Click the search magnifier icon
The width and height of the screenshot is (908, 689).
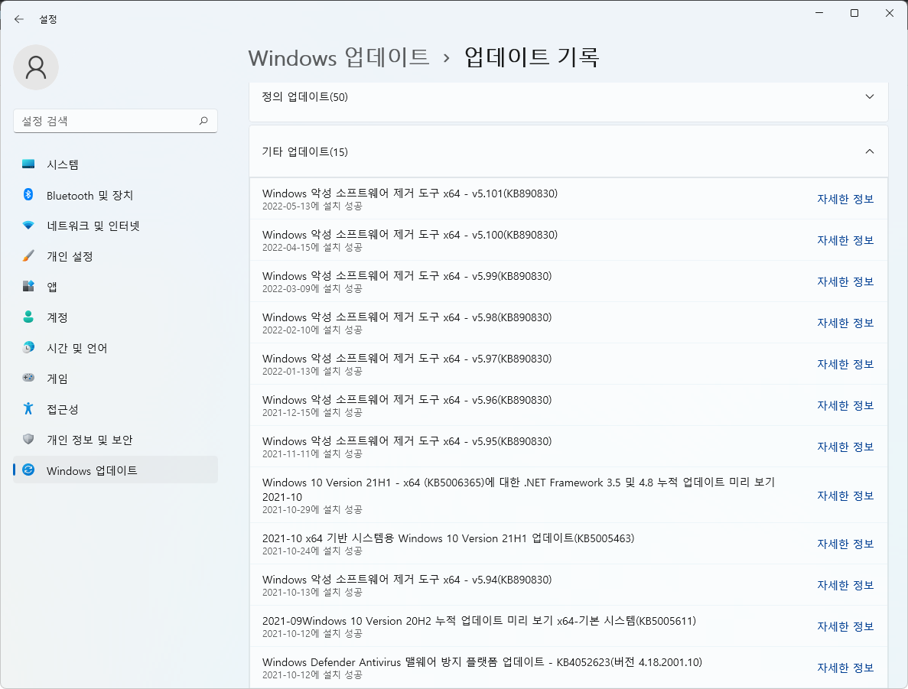coord(203,120)
